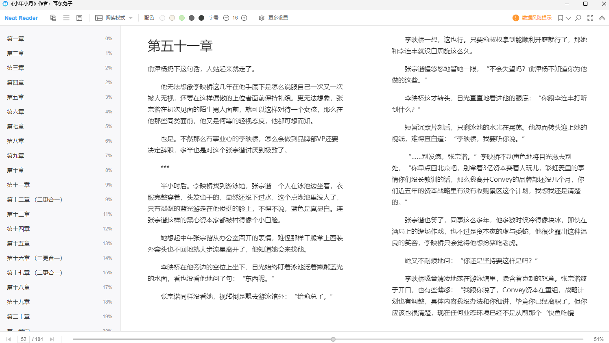Open the library pages icon next to Neat Reader
Screen dimensions: 609x343
coord(53,18)
